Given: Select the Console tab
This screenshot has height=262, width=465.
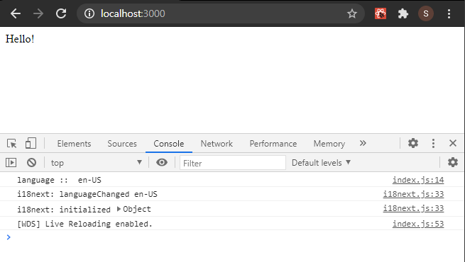Looking at the screenshot, I should (169, 144).
